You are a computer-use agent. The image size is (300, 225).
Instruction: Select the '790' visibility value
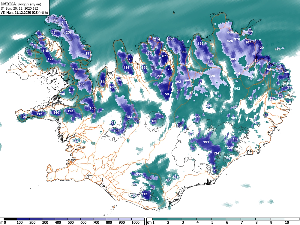click(x=227, y=157)
